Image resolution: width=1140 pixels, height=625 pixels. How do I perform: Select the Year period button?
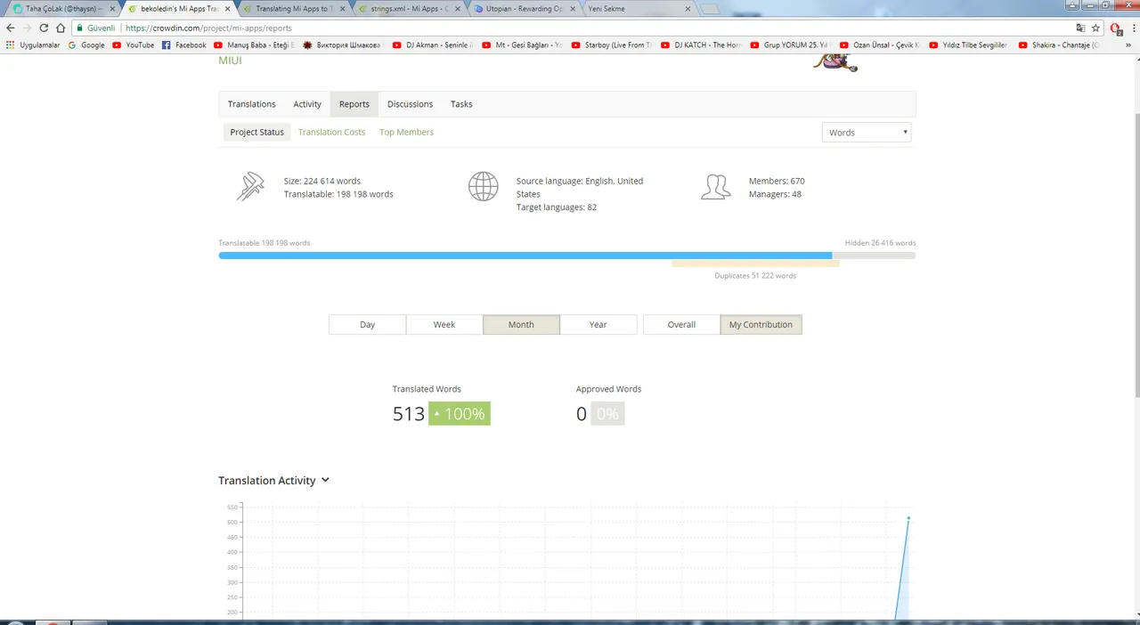pyautogui.click(x=598, y=325)
